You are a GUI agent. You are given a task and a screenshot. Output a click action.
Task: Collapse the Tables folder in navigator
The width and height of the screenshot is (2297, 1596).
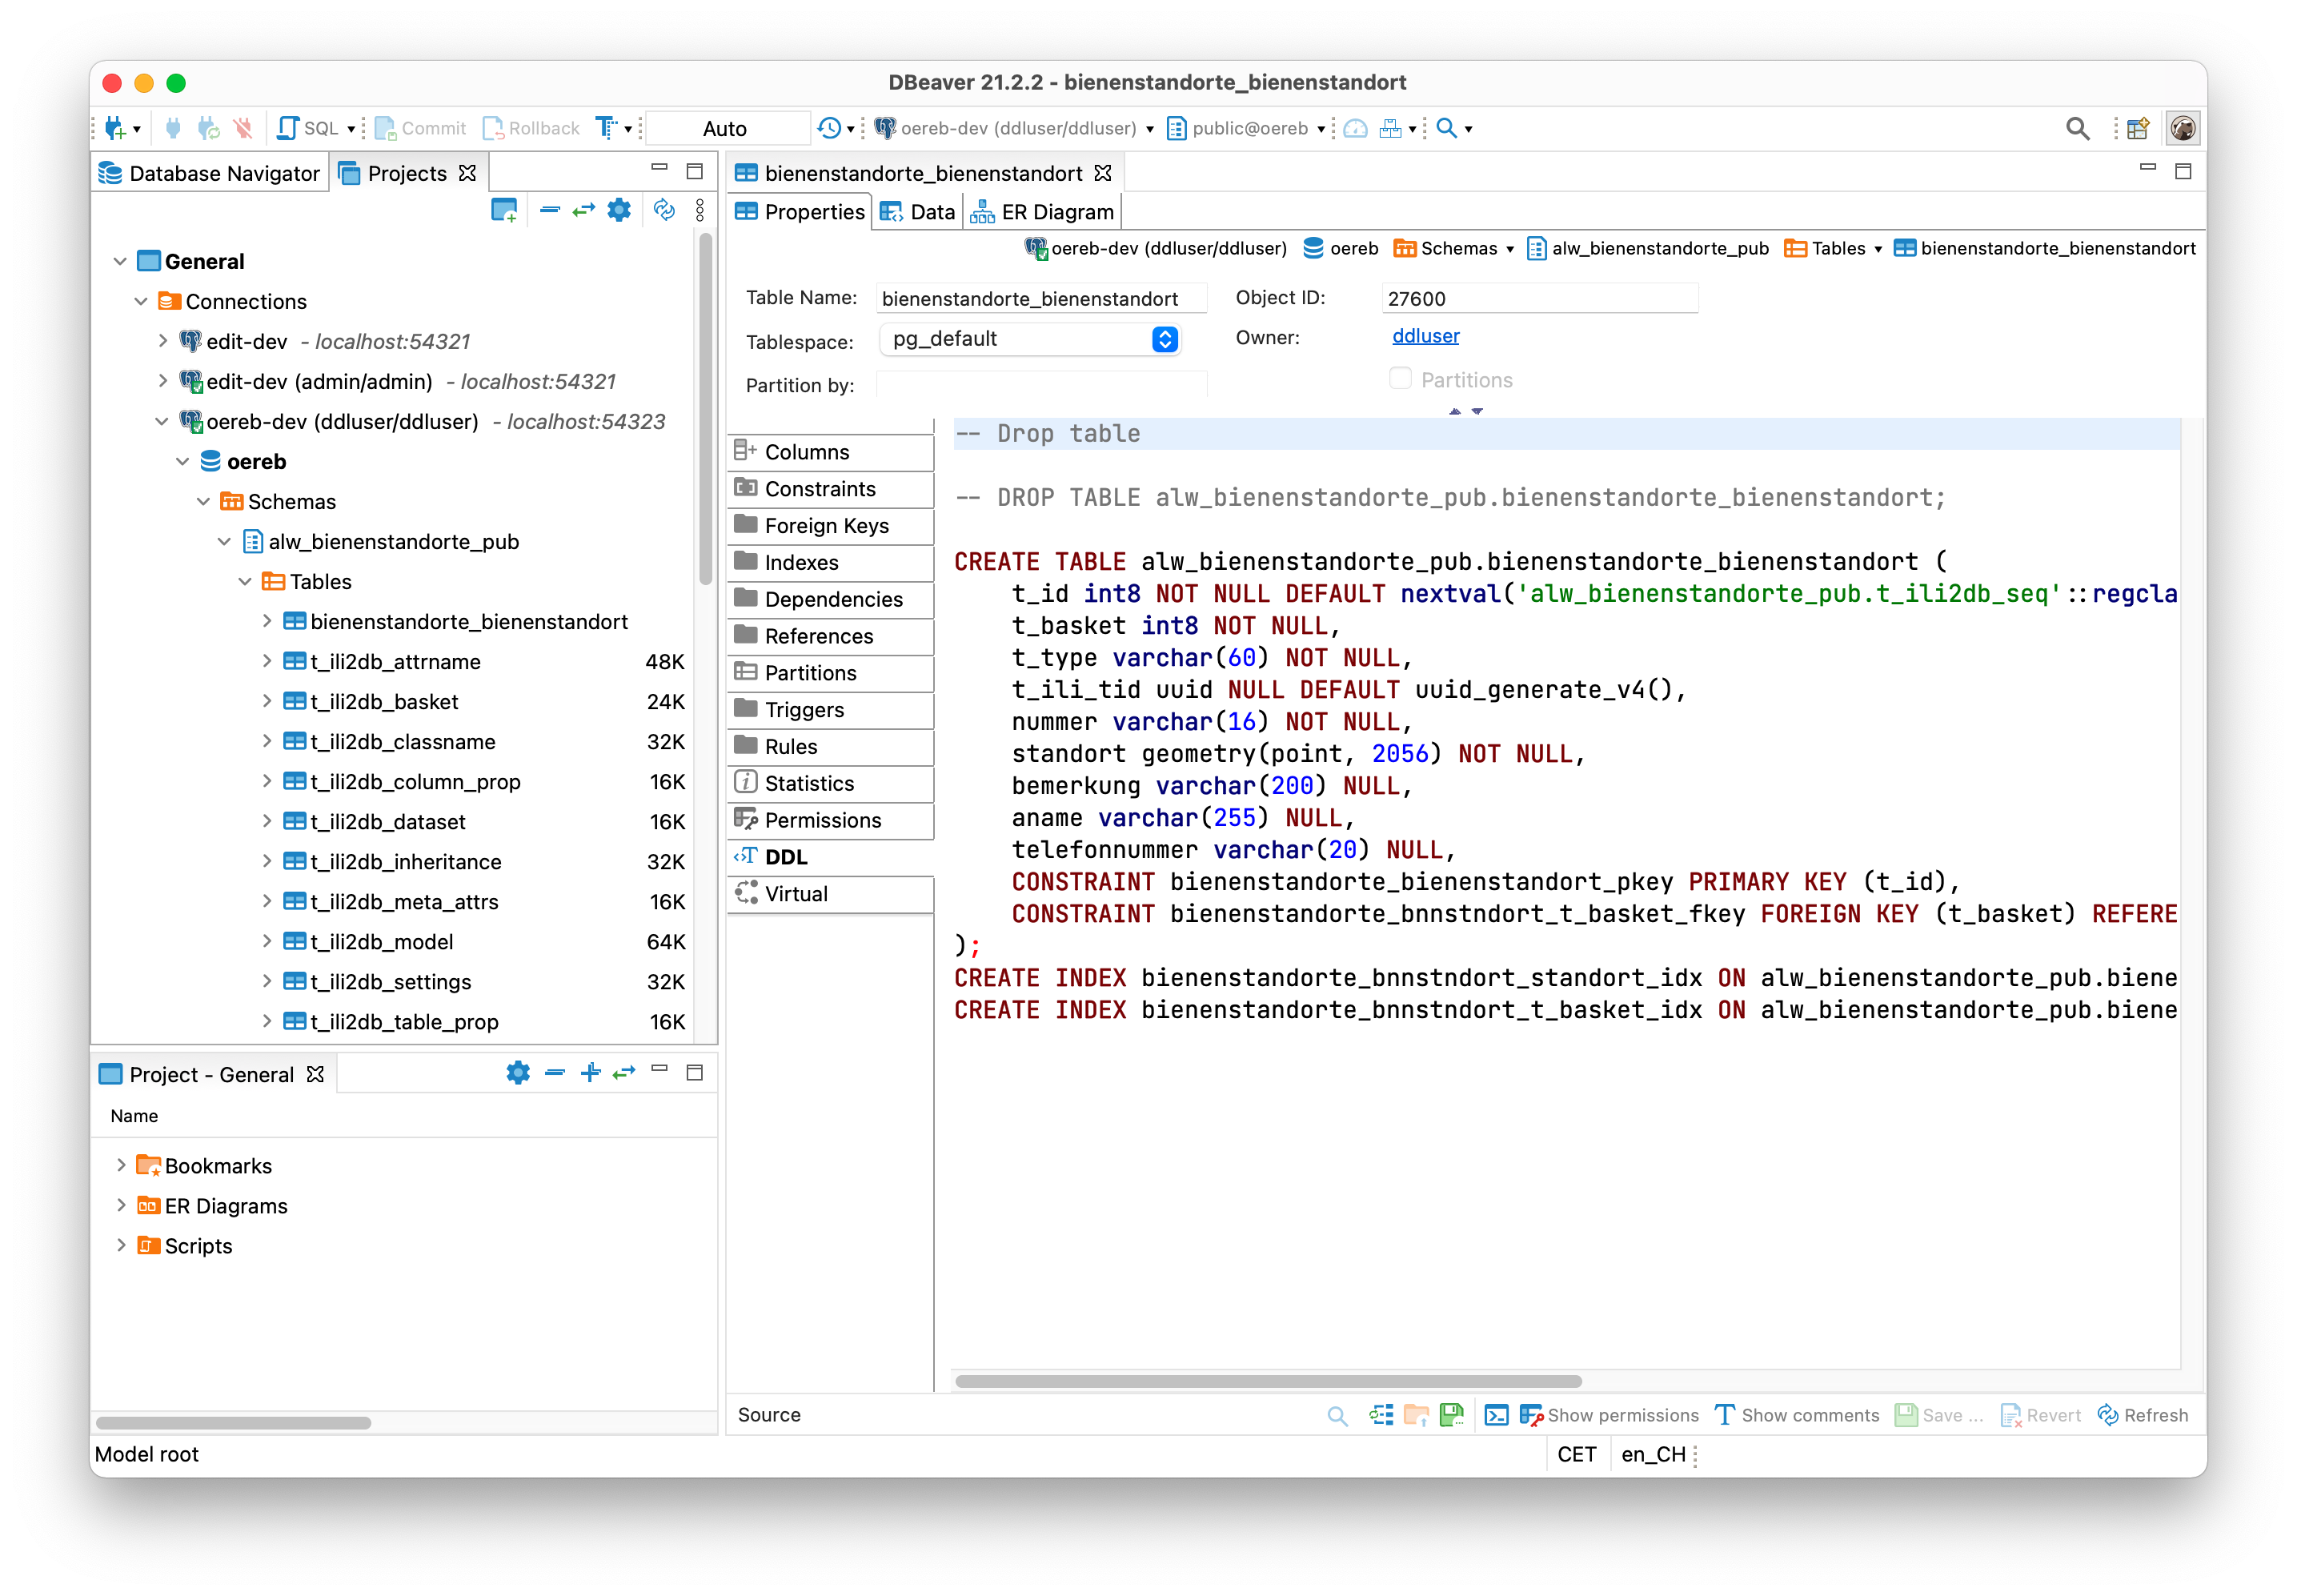(245, 581)
